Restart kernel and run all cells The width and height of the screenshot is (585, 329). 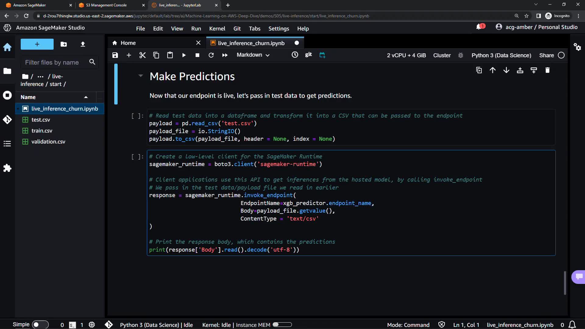pyautogui.click(x=225, y=55)
